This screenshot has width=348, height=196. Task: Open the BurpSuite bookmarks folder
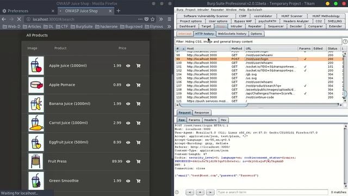pos(82,27)
